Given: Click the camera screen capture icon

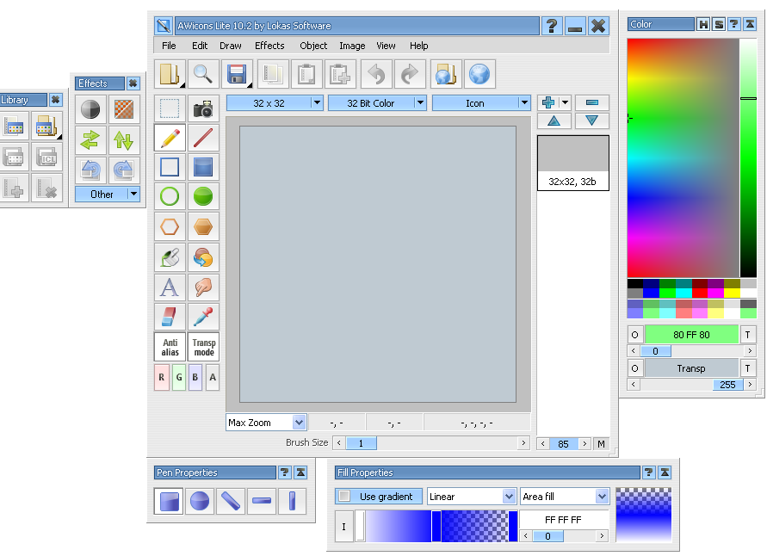Looking at the screenshot, I should 203,109.
